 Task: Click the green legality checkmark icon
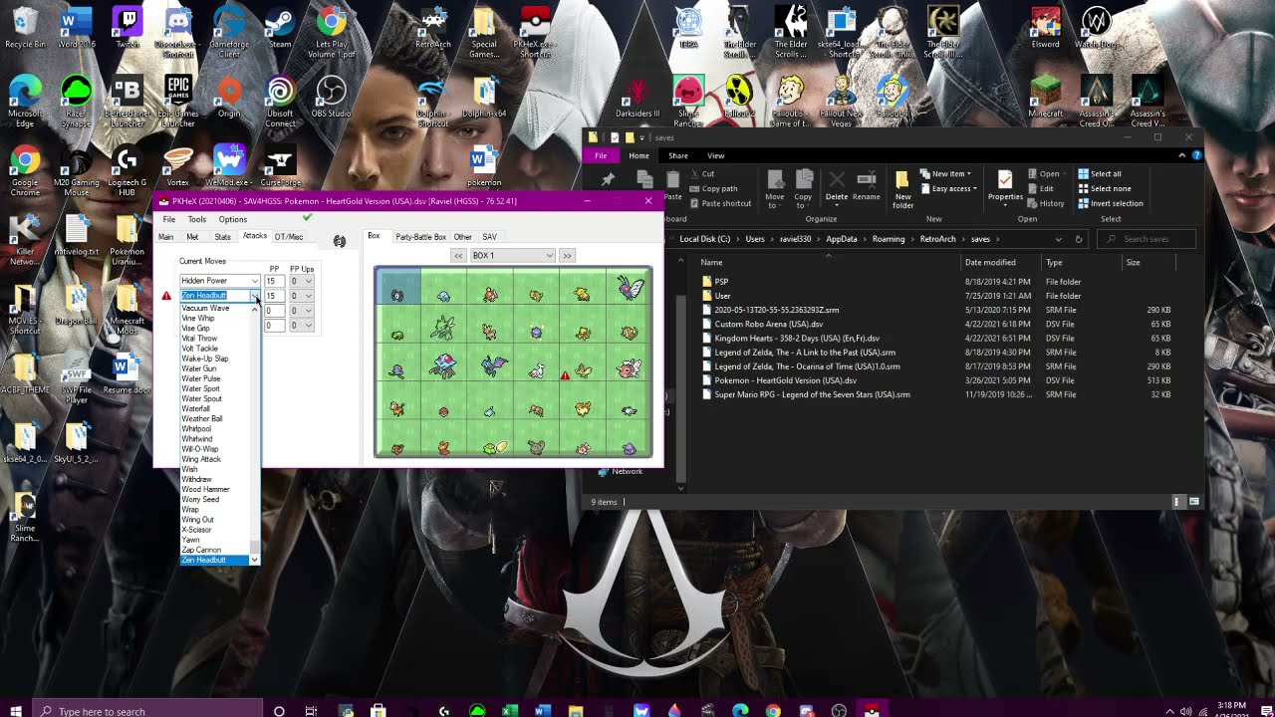(x=307, y=218)
